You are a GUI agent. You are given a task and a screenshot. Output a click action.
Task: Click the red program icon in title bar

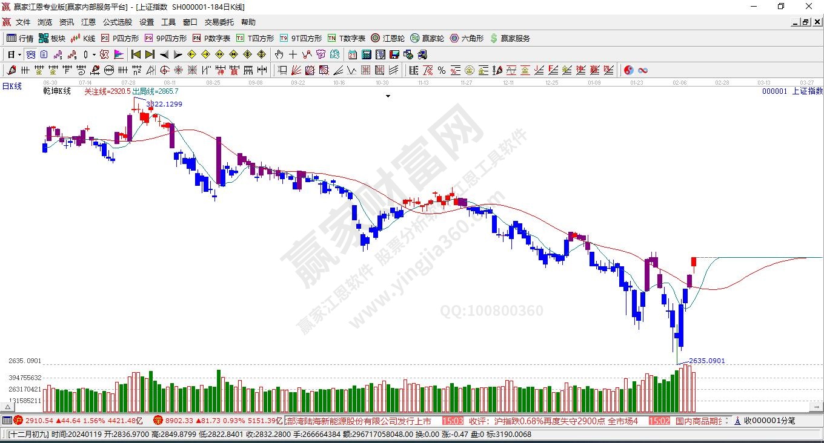click(6, 7)
